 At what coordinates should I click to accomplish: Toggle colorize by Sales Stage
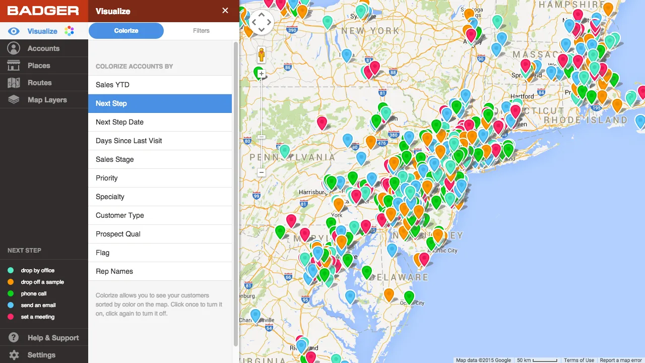[x=160, y=159]
